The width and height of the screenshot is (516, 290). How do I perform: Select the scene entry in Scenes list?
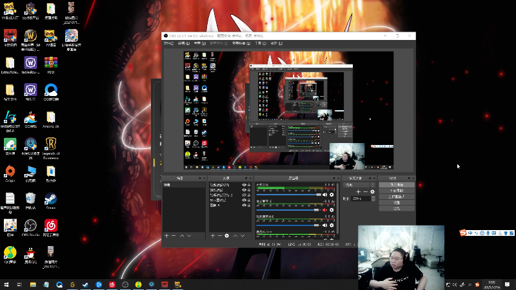(184, 185)
